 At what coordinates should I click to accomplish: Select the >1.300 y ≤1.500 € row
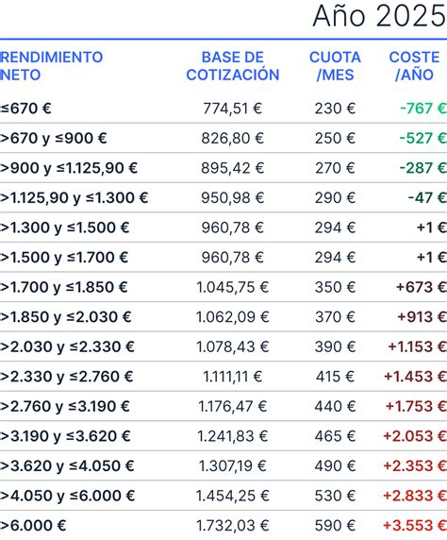pyautogui.click(x=223, y=228)
